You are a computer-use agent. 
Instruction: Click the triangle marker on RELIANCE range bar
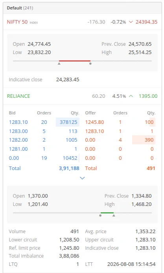pos(114,215)
